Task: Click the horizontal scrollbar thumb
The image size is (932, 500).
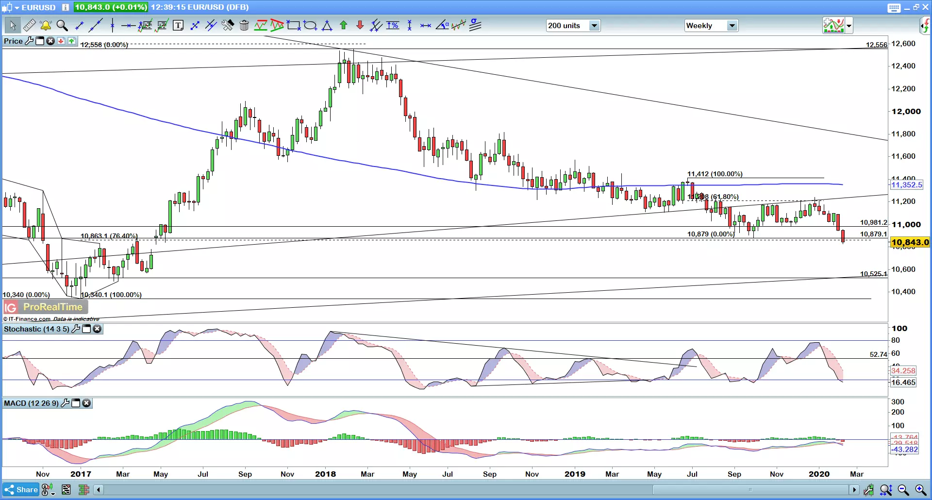Action: (x=750, y=490)
